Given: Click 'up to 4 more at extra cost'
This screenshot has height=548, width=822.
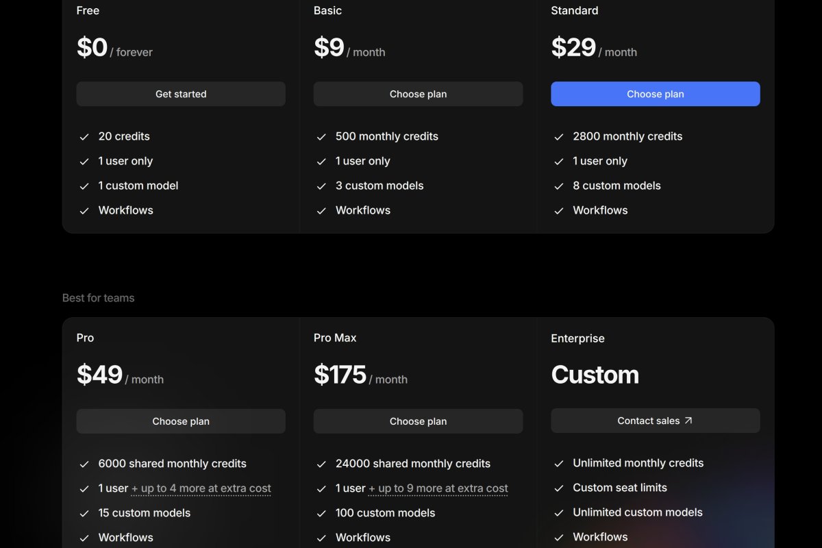Looking at the screenshot, I should pos(201,488).
